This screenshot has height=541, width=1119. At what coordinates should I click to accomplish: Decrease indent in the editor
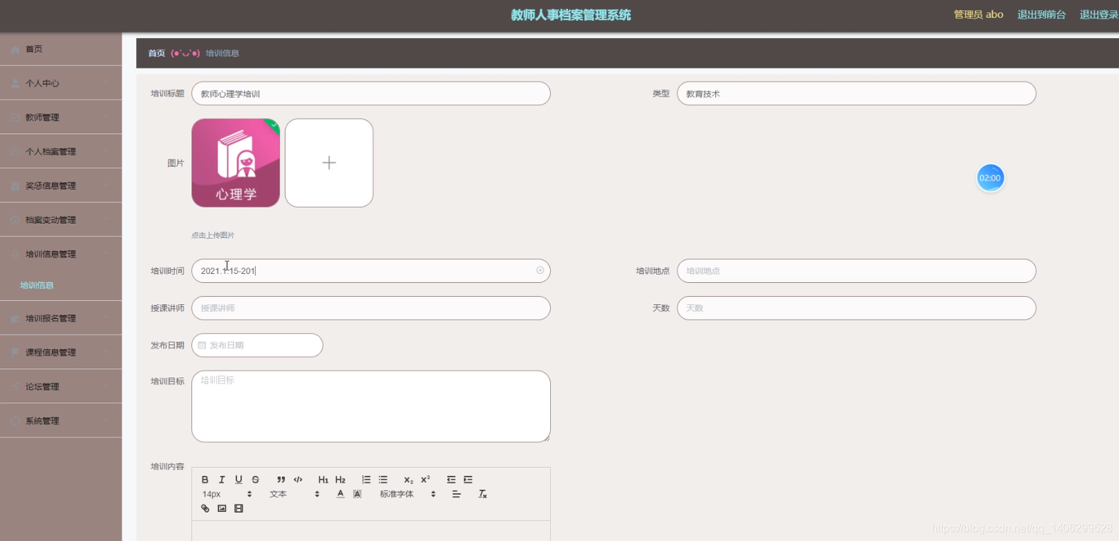pos(451,480)
